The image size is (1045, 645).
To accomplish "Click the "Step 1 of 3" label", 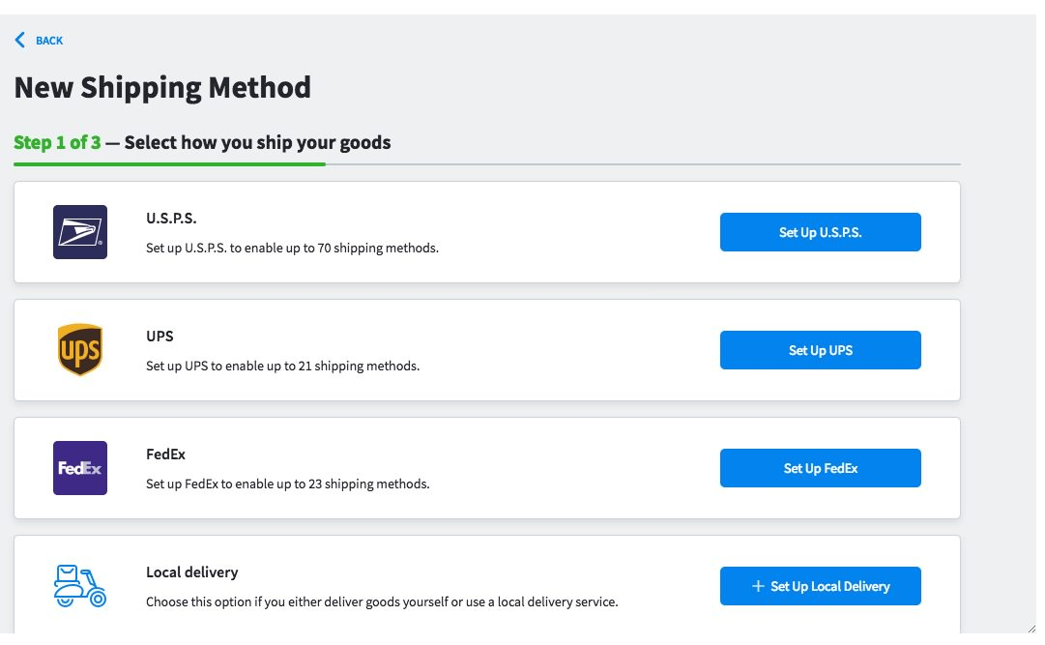I will 57,143.
